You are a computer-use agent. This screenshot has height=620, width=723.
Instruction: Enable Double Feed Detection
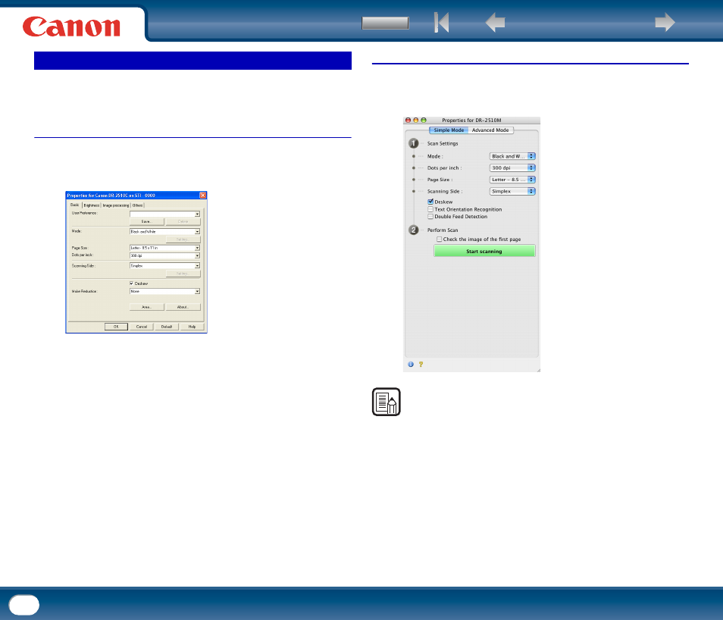click(x=430, y=216)
